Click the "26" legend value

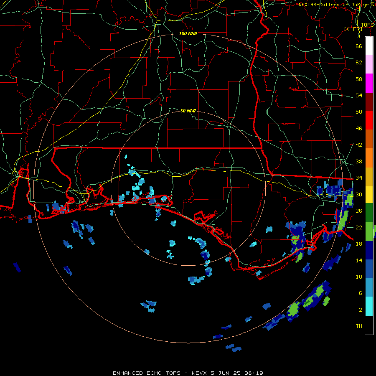pyautogui.click(x=359, y=211)
